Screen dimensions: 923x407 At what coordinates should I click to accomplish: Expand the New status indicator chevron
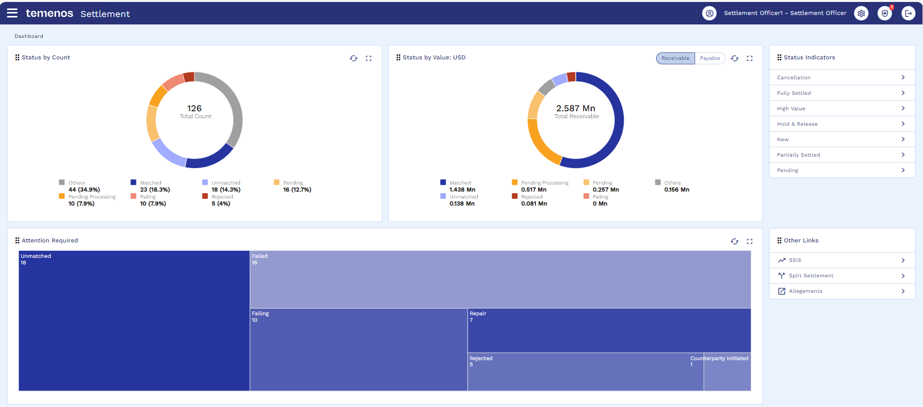point(903,139)
